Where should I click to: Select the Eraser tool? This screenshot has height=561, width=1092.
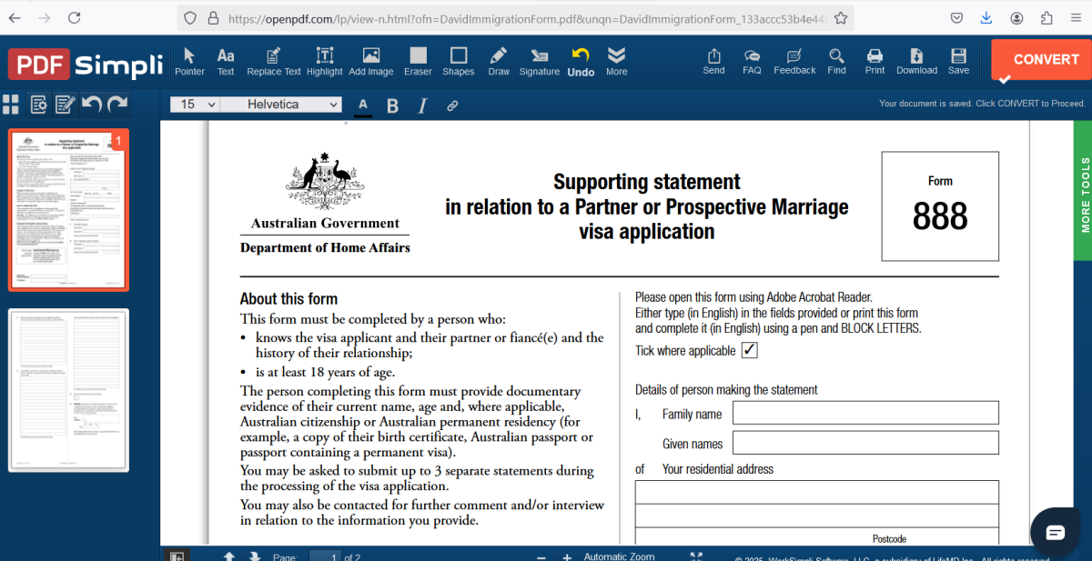pos(418,61)
